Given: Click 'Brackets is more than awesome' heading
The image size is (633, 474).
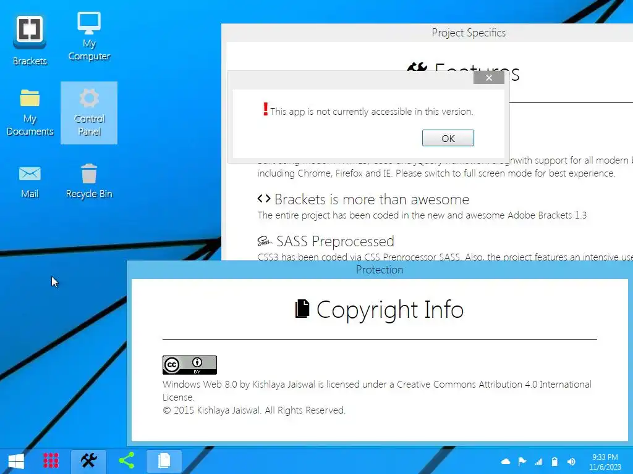Looking at the screenshot, I should point(372,199).
